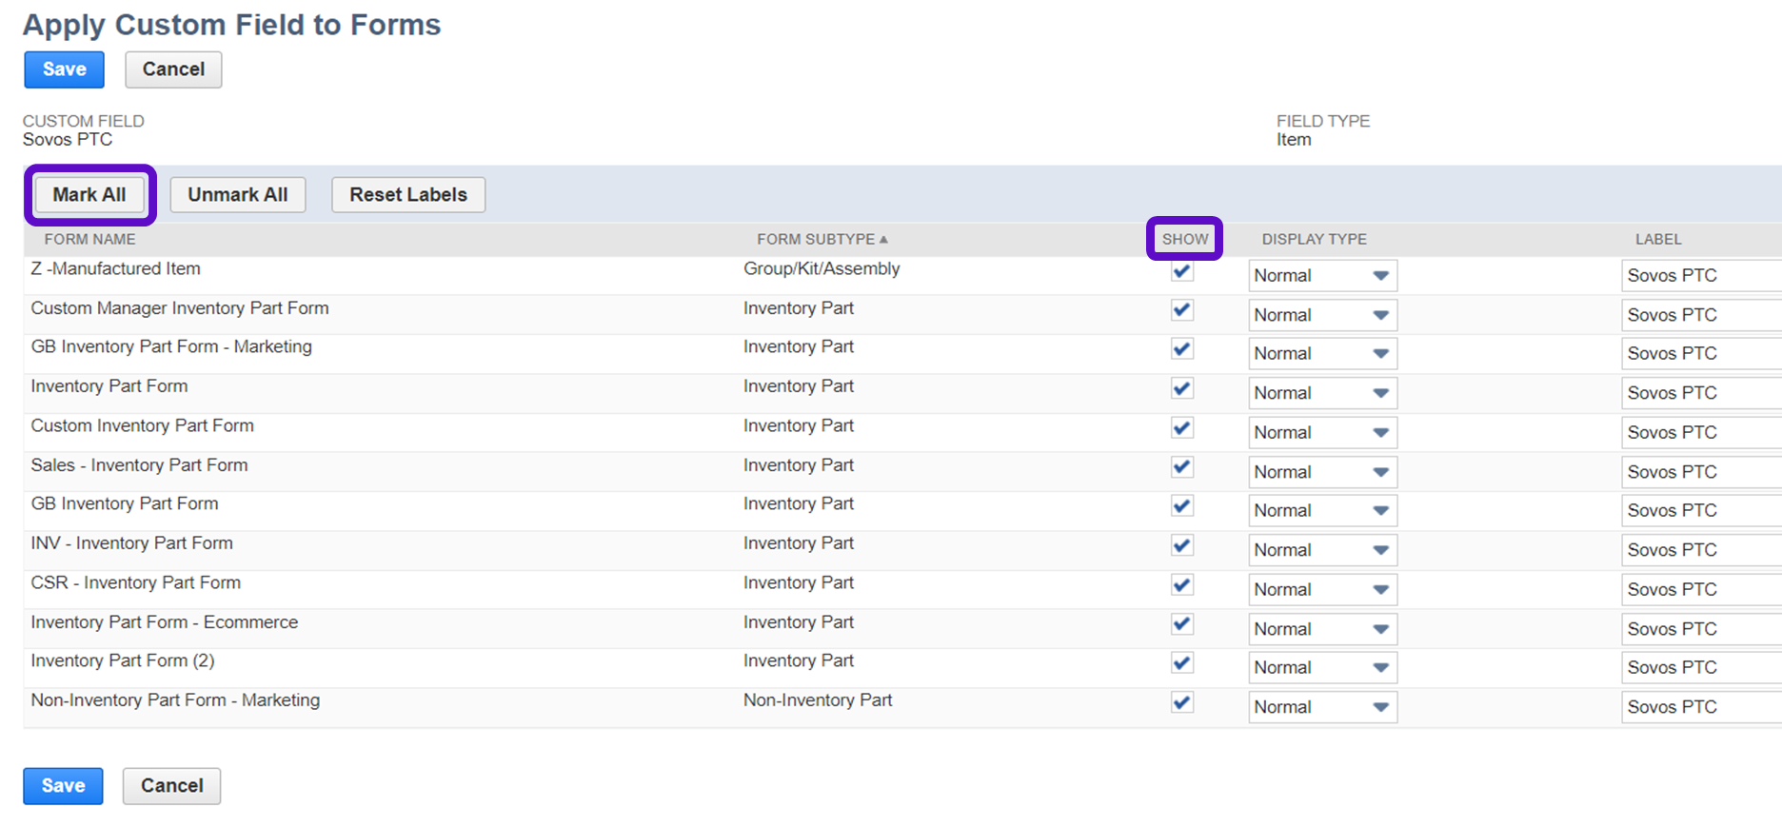The width and height of the screenshot is (1782, 827).
Task: Toggle Show checkbox for Inventory Part Form - Ecommerce
Action: tap(1182, 624)
